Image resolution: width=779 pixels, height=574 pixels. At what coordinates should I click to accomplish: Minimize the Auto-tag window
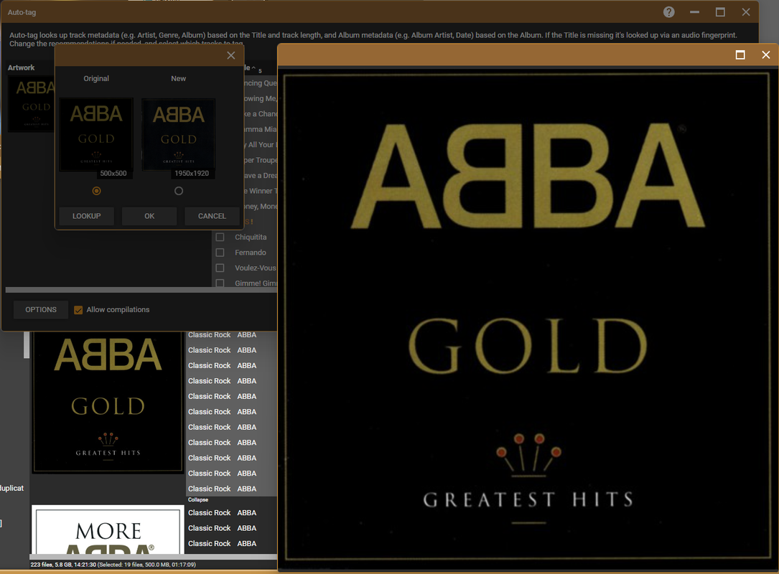tap(694, 12)
